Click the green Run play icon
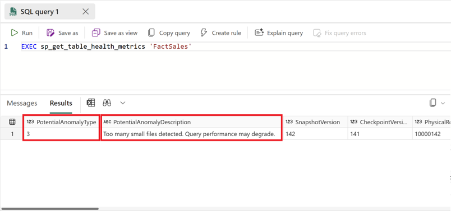The width and height of the screenshot is (451, 211). point(14,33)
